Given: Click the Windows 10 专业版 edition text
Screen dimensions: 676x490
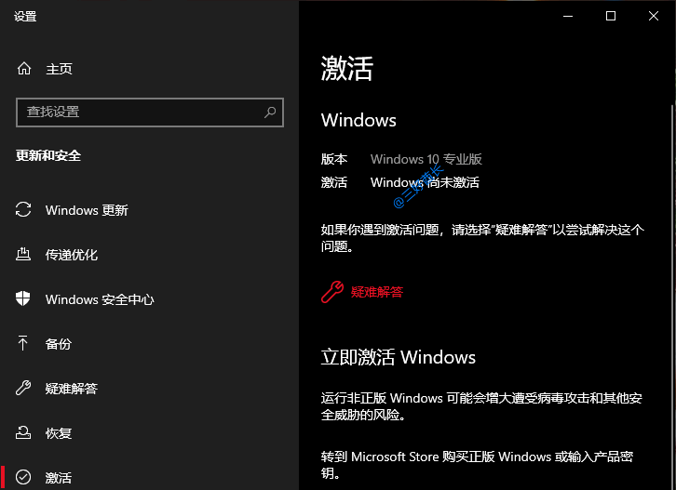Looking at the screenshot, I should click(426, 159).
